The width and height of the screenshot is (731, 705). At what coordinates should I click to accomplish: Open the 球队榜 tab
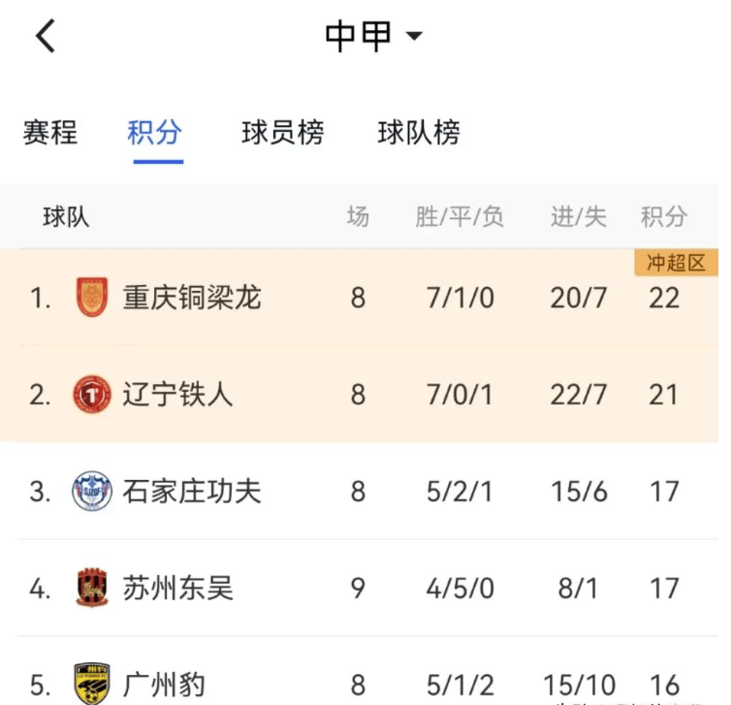point(419,133)
